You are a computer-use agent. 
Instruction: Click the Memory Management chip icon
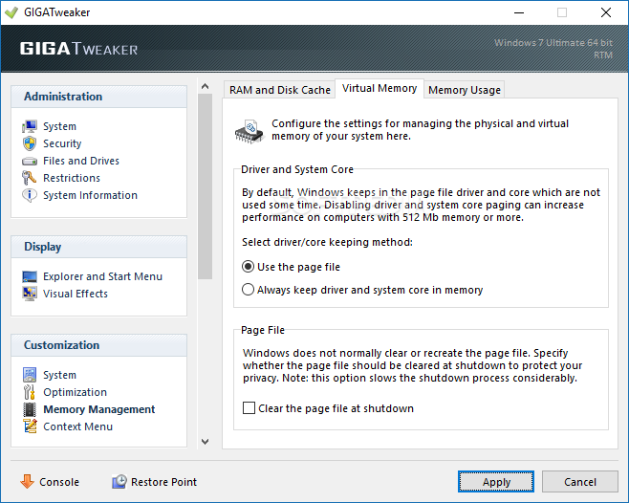click(x=30, y=409)
